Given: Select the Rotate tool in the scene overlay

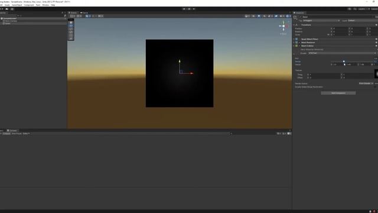Looking at the screenshot, I should coord(71,29).
